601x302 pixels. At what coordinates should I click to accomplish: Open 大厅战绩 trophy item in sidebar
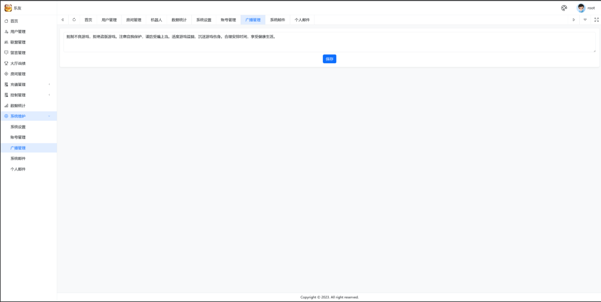coord(18,63)
